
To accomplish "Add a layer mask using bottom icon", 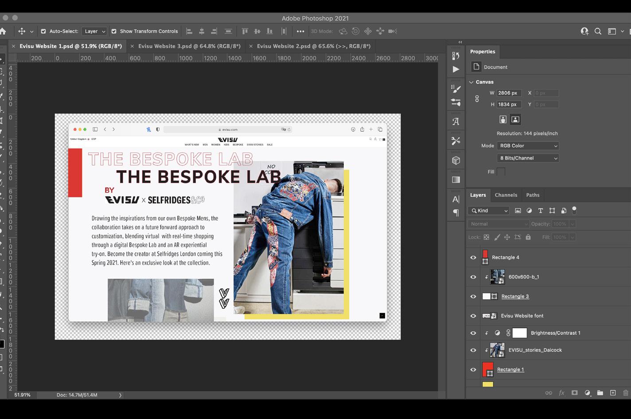I will click(575, 393).
